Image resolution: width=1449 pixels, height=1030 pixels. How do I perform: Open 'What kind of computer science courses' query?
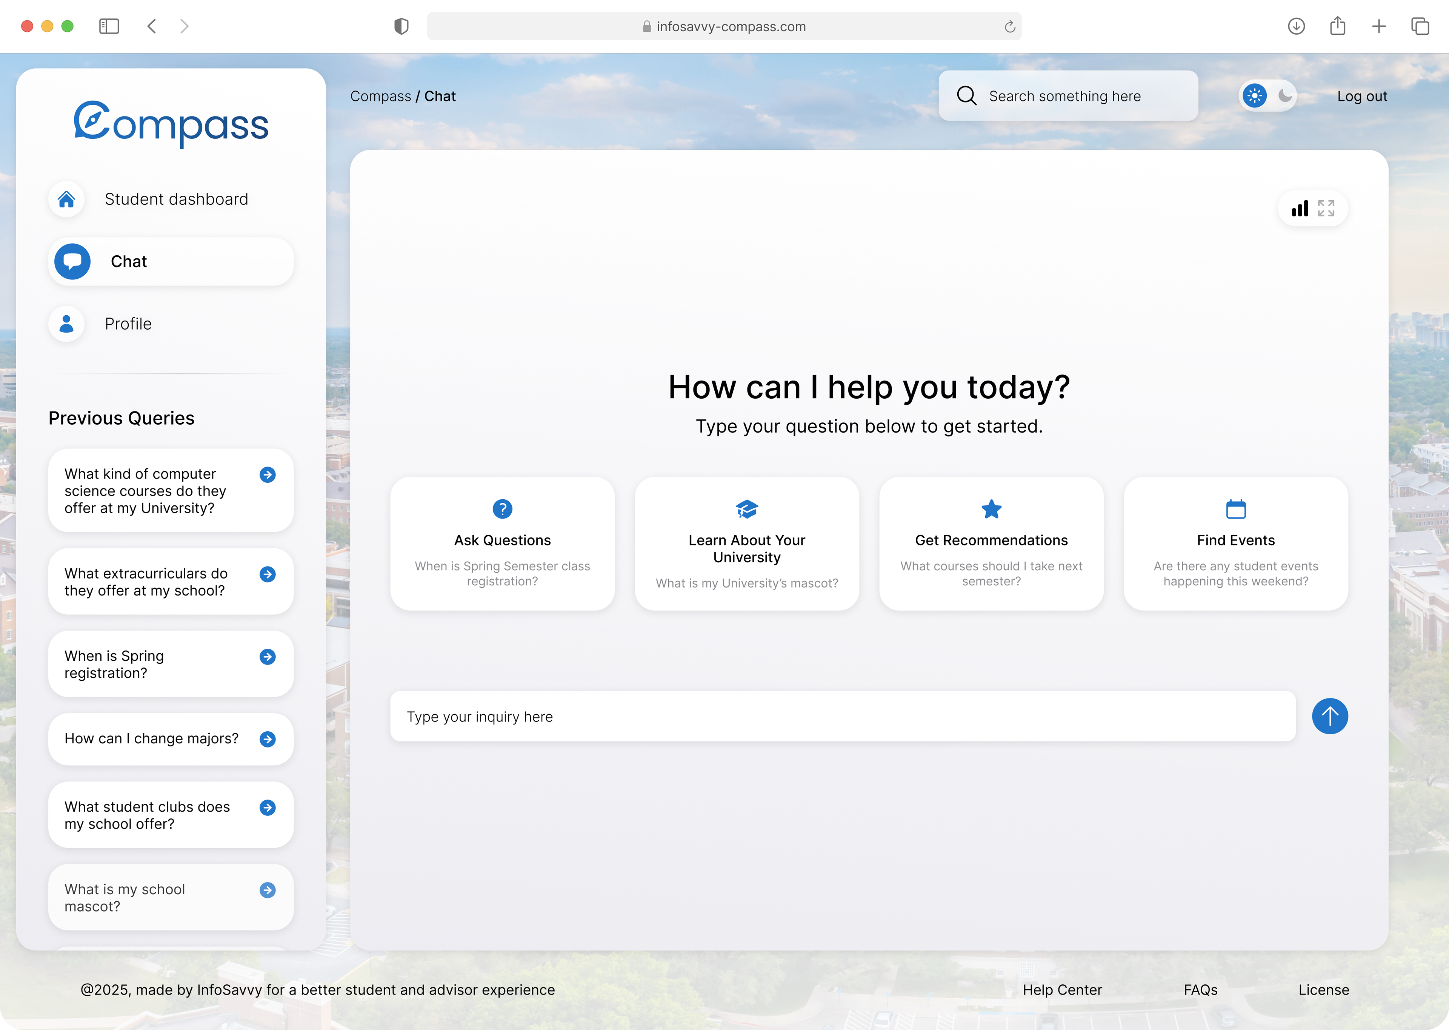(171, 490)
